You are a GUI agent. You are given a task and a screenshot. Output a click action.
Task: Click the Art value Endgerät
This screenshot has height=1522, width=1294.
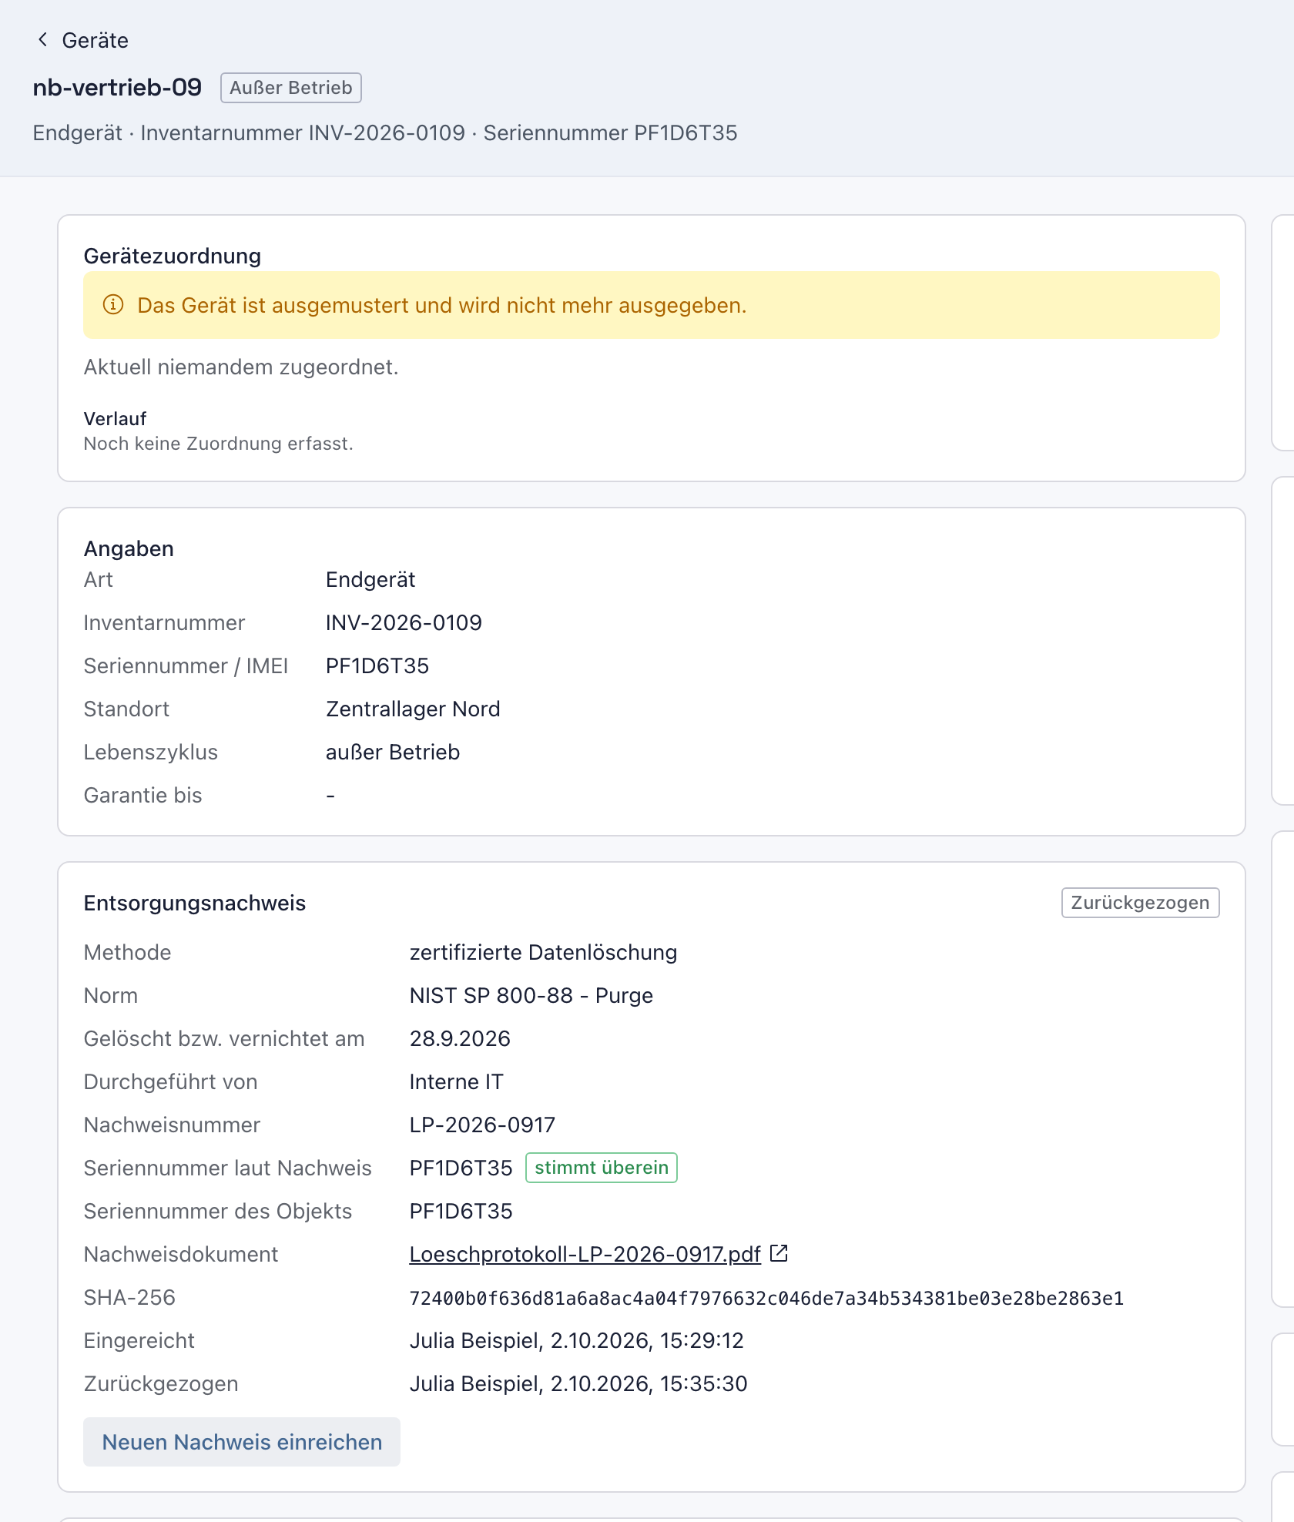click(370, 579)
